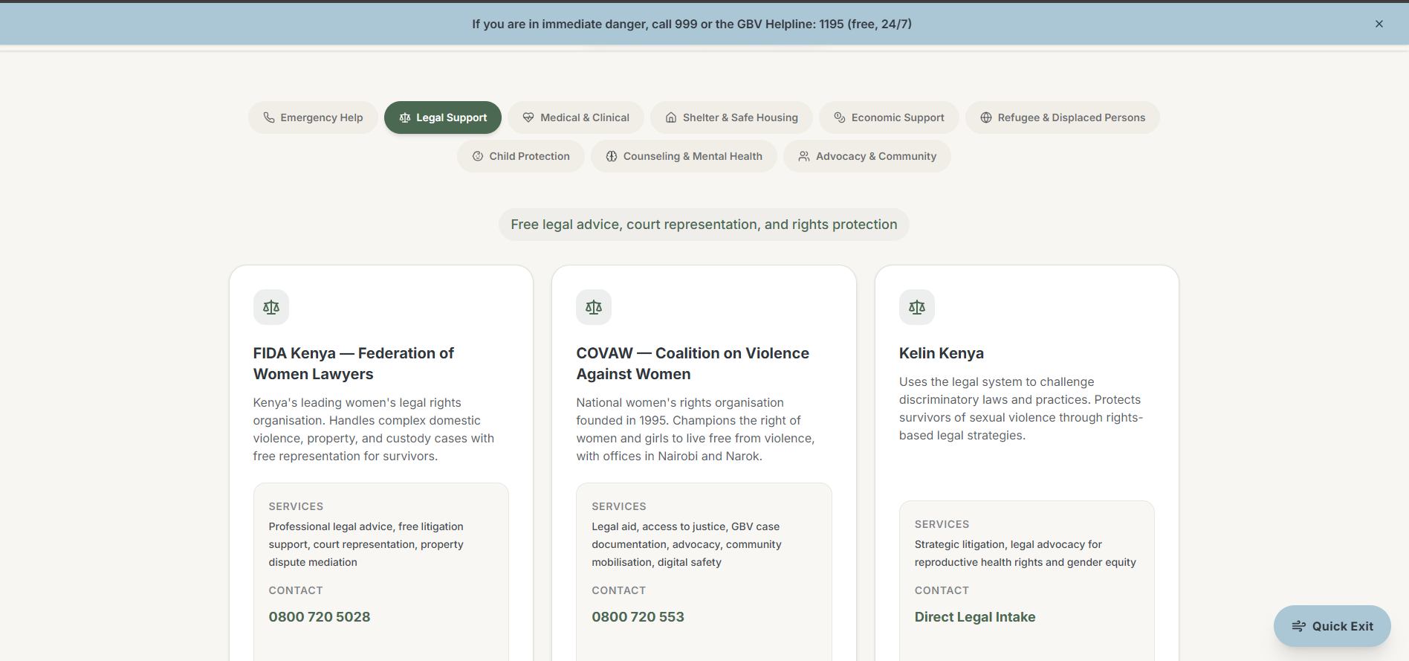Click the scales icon on COVAW card

click(x=594, y=307)
